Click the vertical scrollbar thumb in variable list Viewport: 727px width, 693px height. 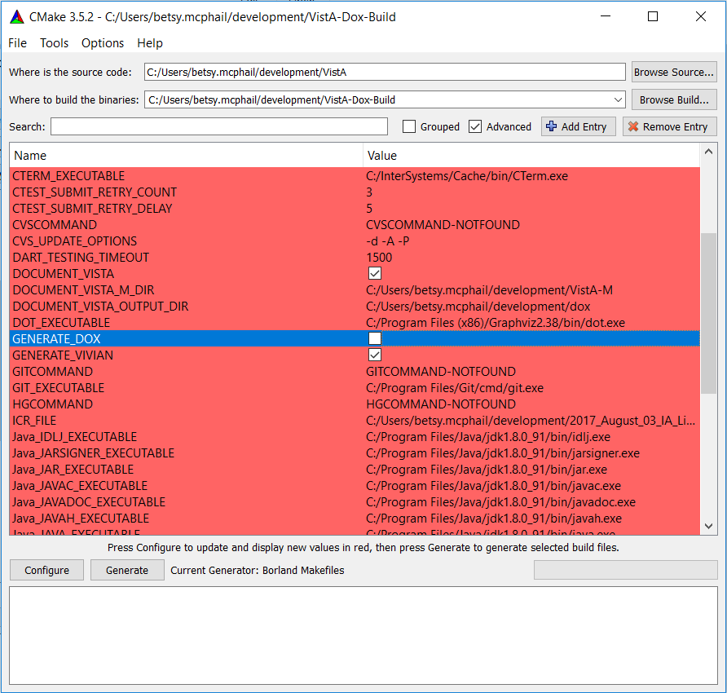[x=707, y=302]
